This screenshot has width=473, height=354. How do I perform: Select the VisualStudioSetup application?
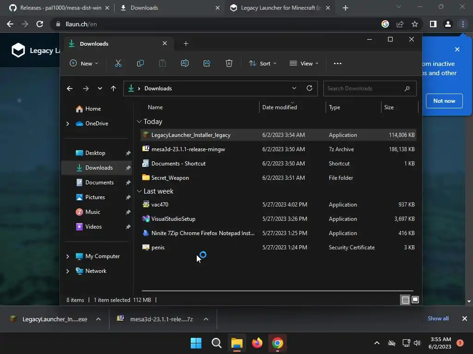tap(278, 219)
